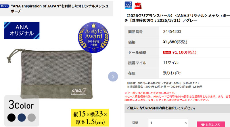Click the red SALE shopping bag icon

[x=138, y=5]
